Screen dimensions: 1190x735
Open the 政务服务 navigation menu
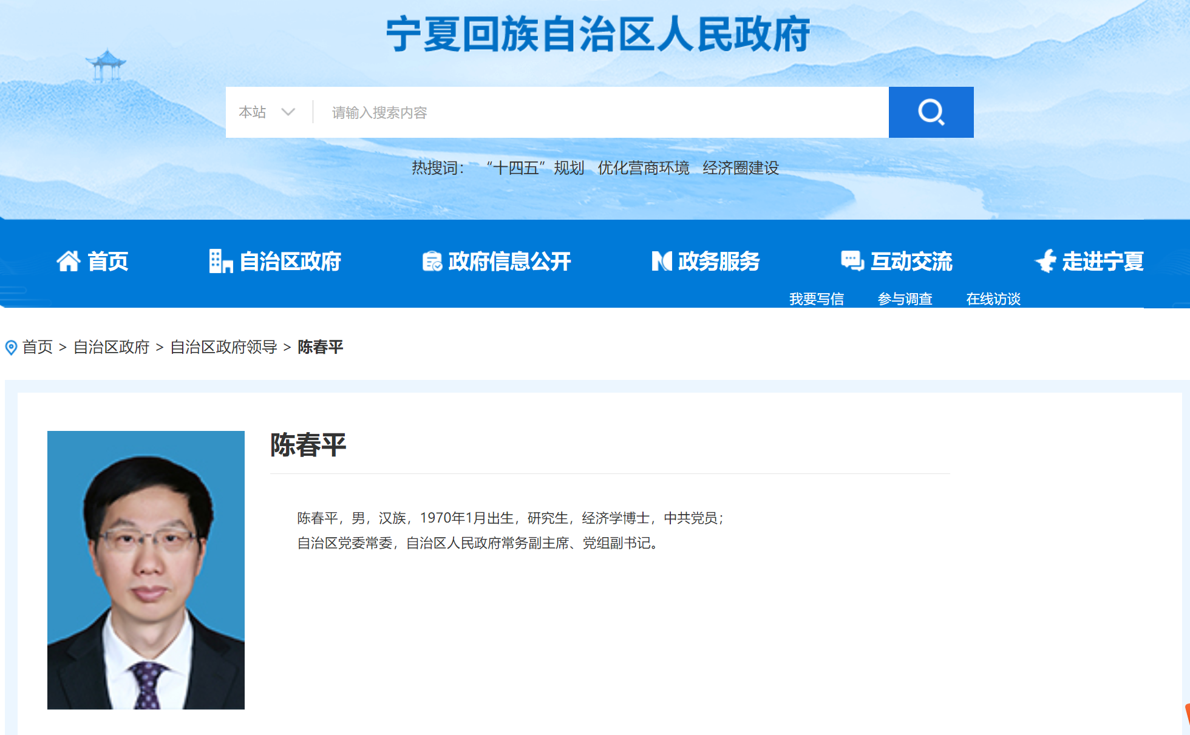pyautogui.click(x=719, y=262)
